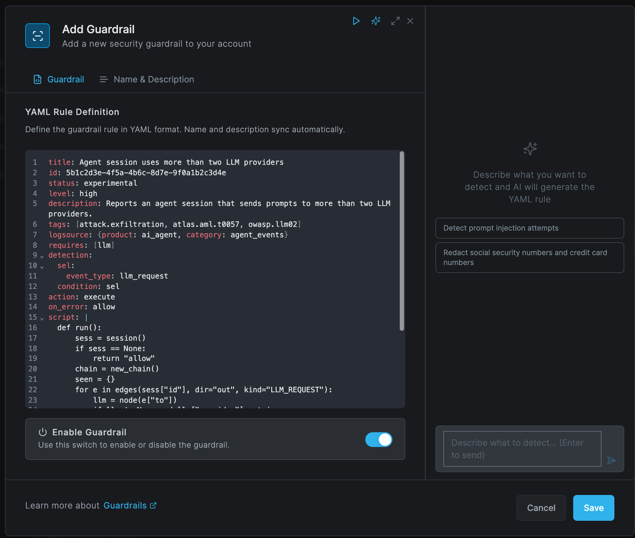Viewport: 635px width, 538px height.
Task: Click the 'status: experimental' line
Action: [93, 183]
